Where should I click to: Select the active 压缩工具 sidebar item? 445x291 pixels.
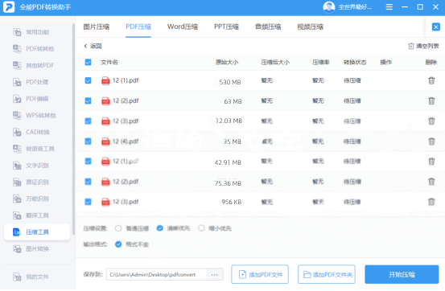(37, 232)
